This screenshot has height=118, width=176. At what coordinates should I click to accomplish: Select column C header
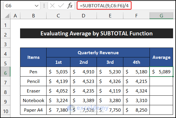tap(58, 15)
